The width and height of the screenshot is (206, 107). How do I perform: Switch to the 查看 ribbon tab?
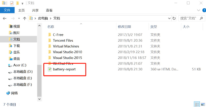[49, 10]
